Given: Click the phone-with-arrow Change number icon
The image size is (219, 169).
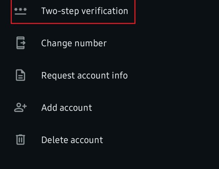Looking at the screenshot, I should click(21, 43).
